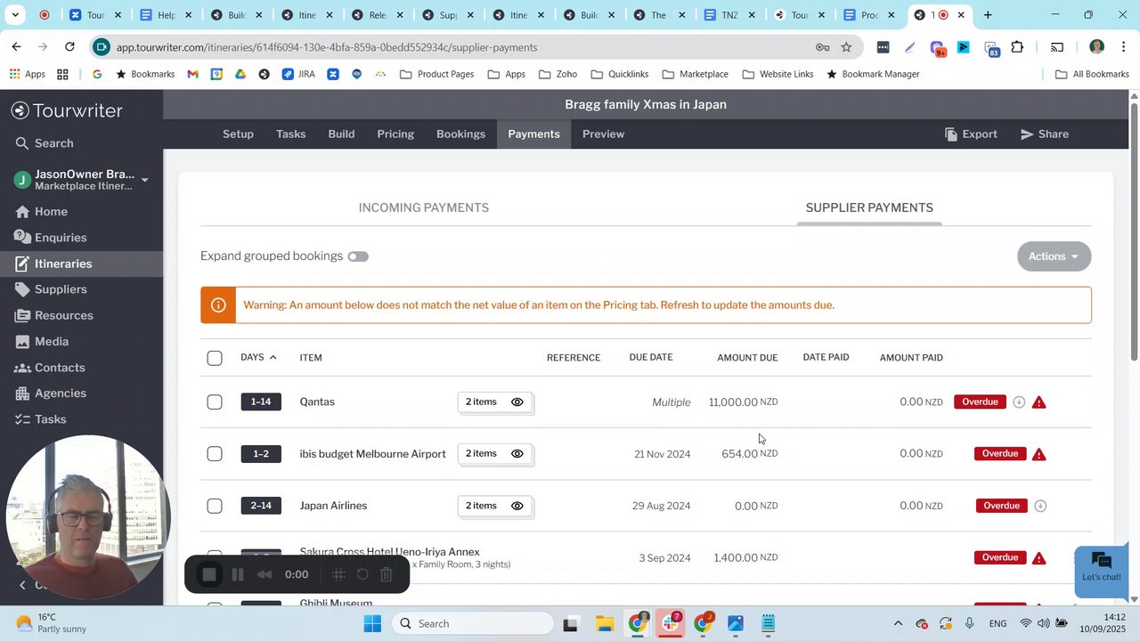The image size is (1140, 641).
Task: Open the Tasks tab in the itinerary bar
Action: [290, 134]
